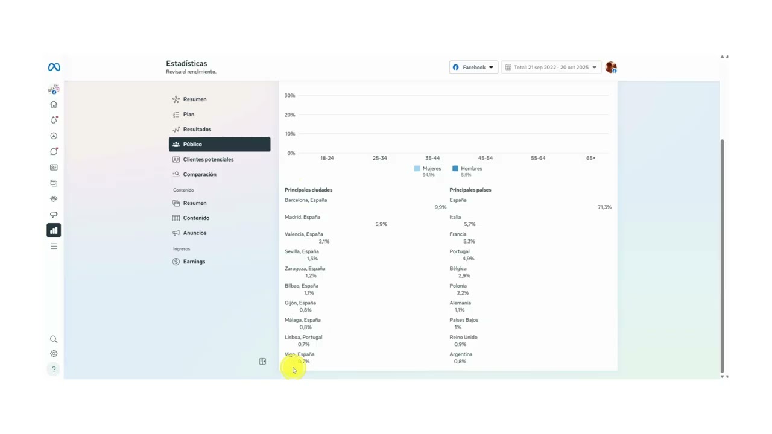Open the Plan menu item
This screenshot has height=434, width=772.
coord(220,115)
